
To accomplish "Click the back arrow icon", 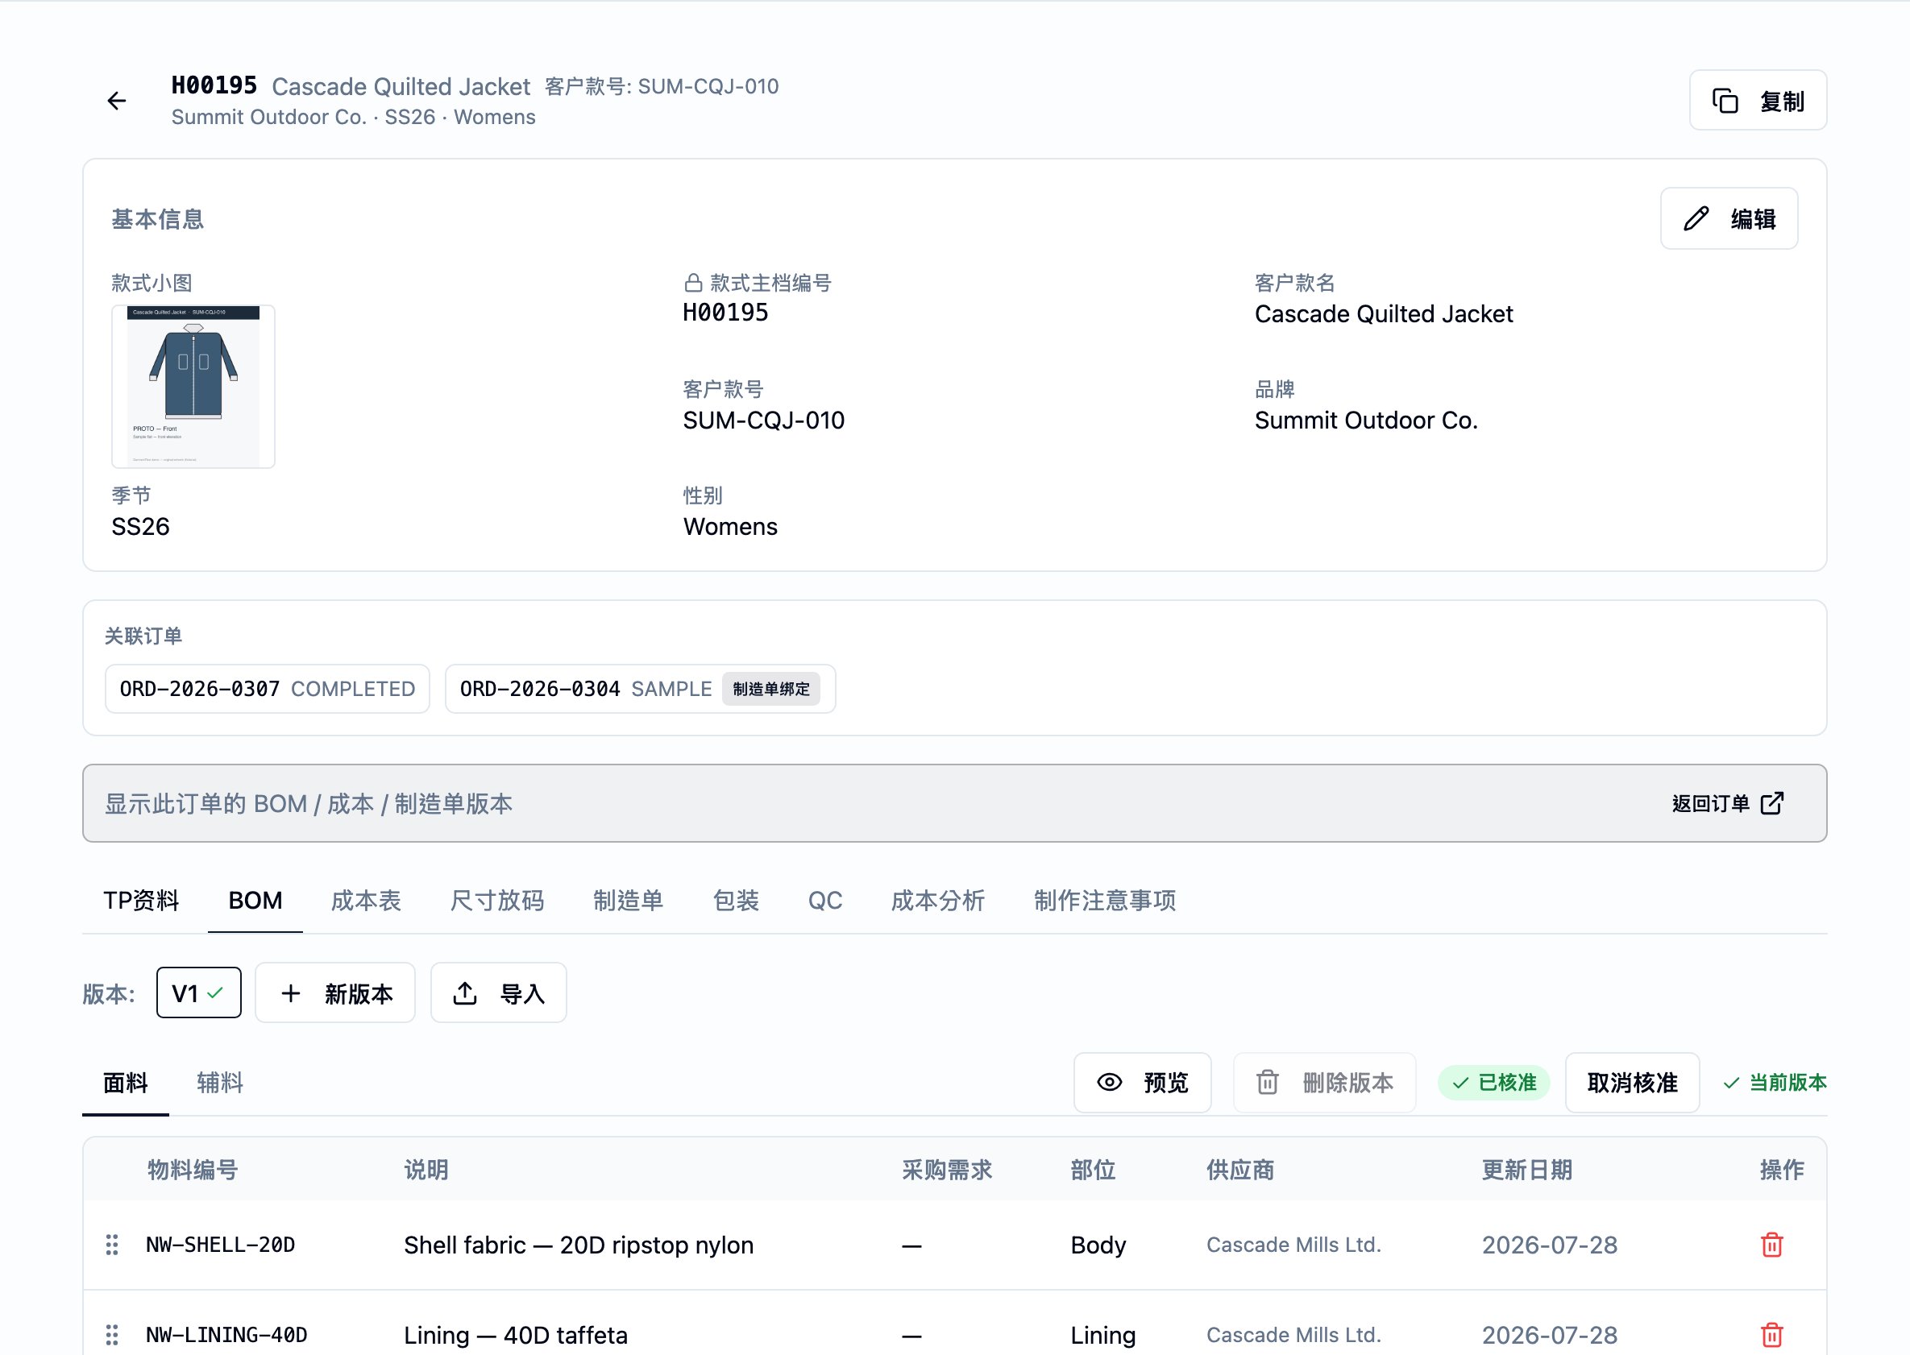I will click(x=117, y=101).
